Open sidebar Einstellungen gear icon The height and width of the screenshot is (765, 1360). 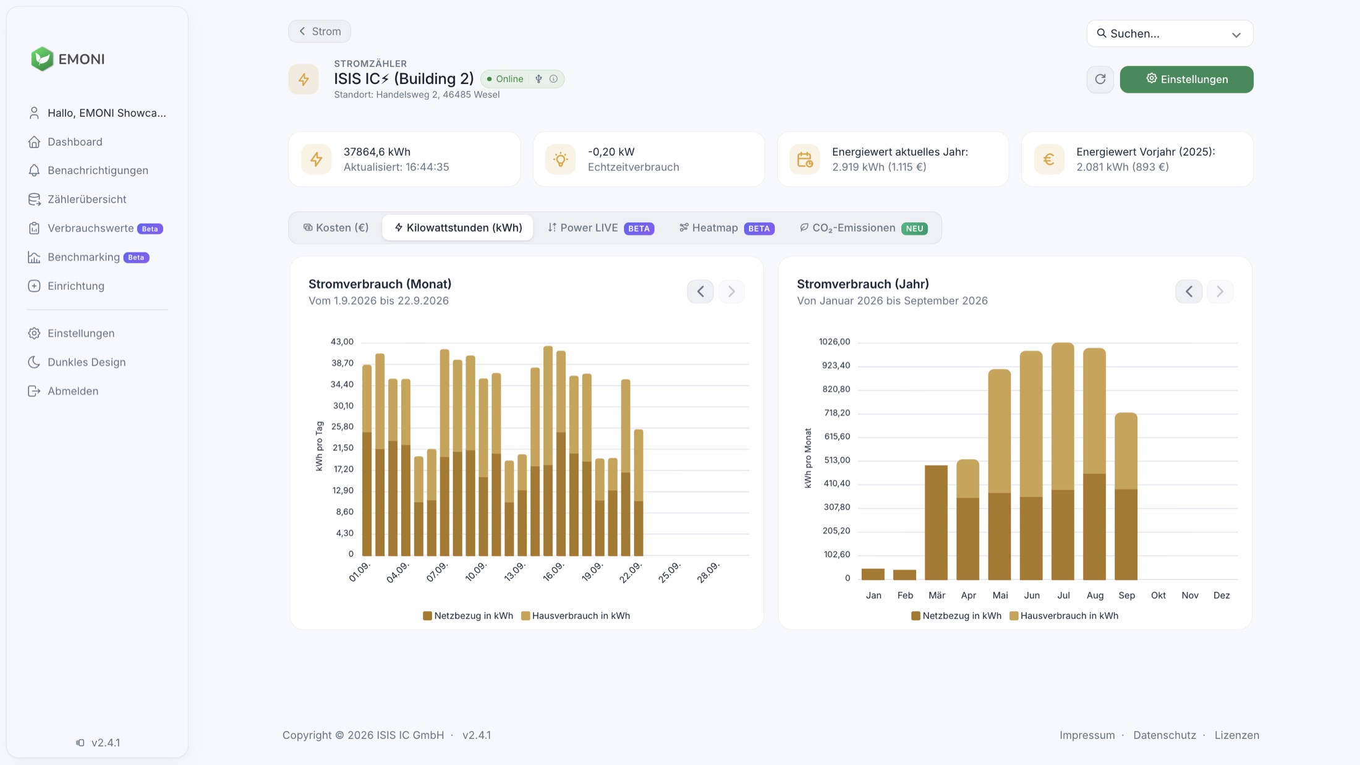(x=34, y=333)
